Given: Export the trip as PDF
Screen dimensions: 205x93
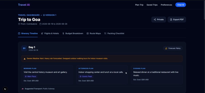Looking at the screenshot, I should click(x=177, y=20).
